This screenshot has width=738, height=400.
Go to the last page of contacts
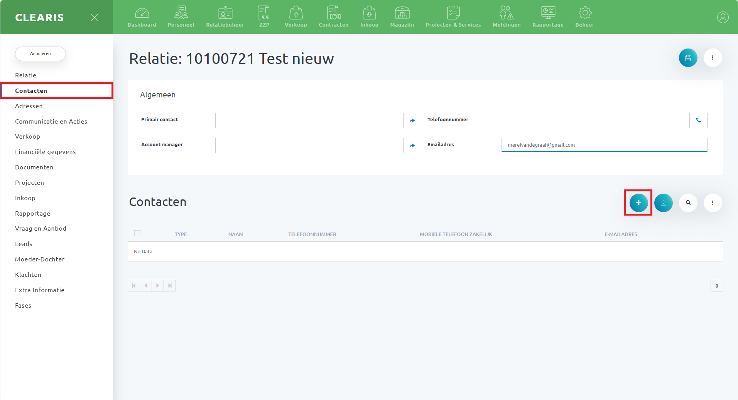tap(170, 286)
